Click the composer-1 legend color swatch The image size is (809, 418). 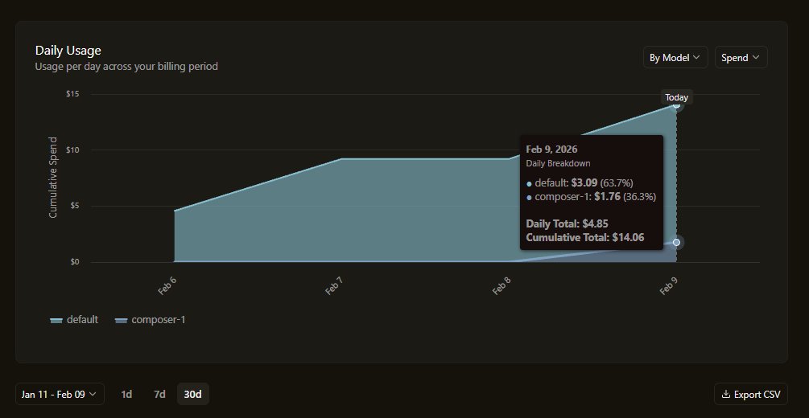[x=122, y=320]
